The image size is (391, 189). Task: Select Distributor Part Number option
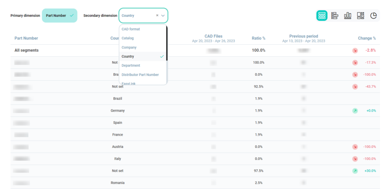(140, 75)
